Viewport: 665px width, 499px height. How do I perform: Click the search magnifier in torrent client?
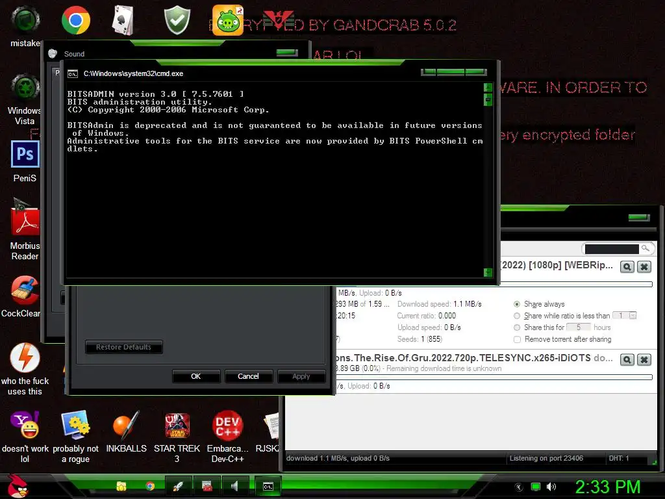tap(645, 248)
